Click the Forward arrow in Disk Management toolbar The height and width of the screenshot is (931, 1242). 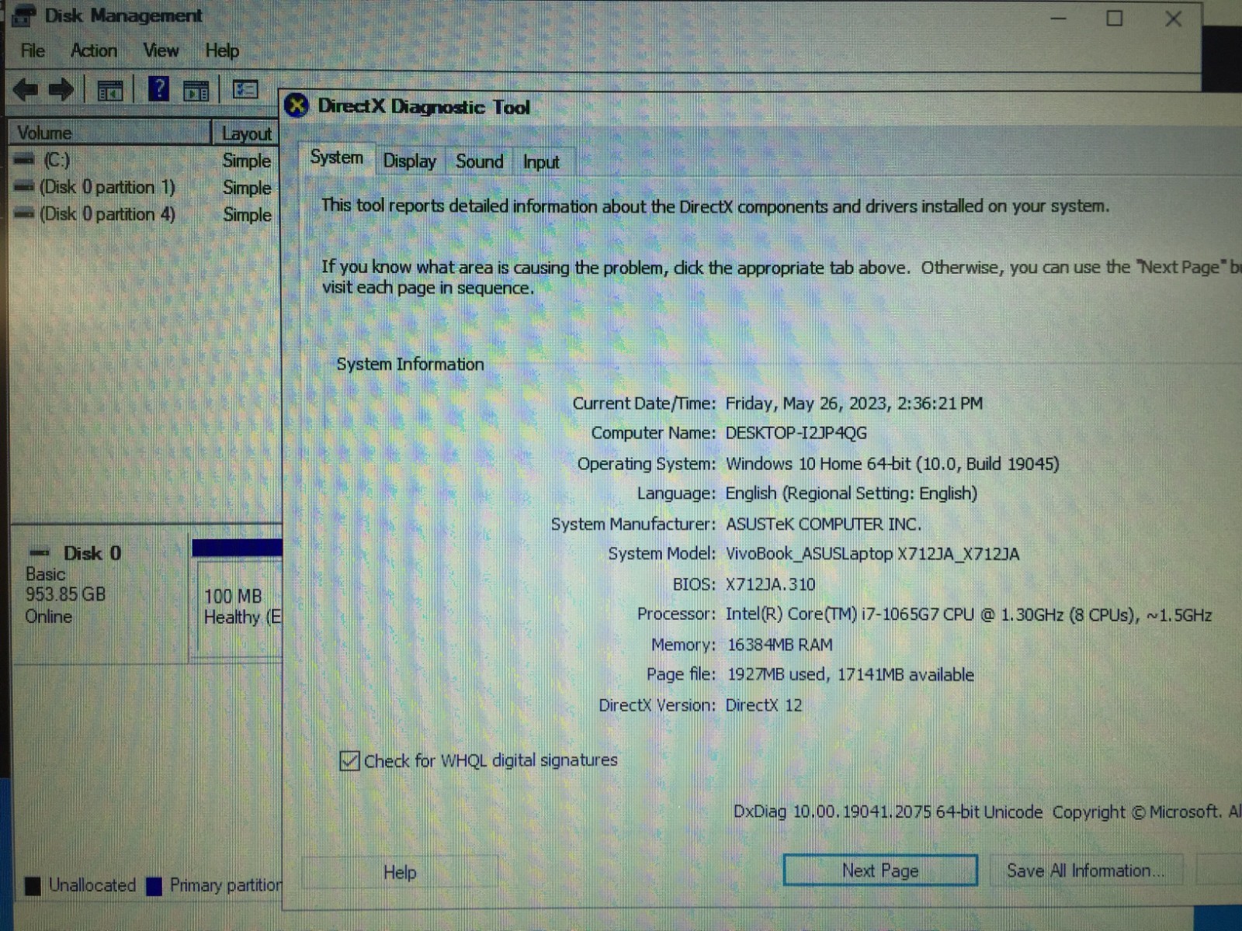coord(61,90)
